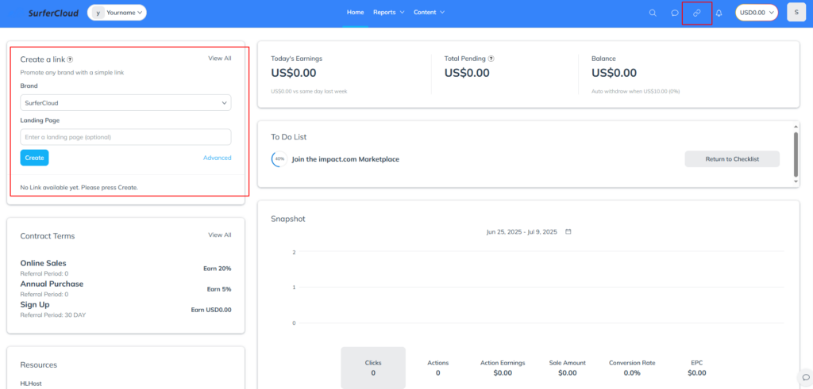The height and width of the screenshot is (389, 813).
Task: Select the Sale Amount metric tile
Action: click(568, 368)
